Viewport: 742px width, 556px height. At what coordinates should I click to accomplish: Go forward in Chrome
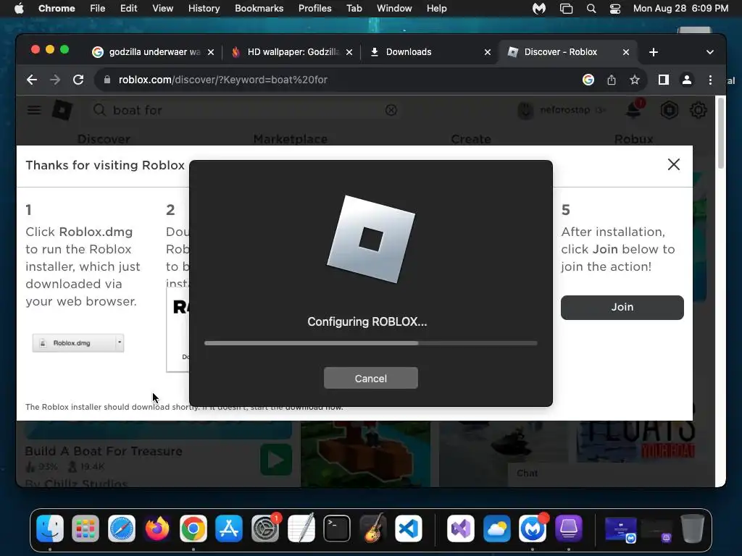click(x=55, y=80)
